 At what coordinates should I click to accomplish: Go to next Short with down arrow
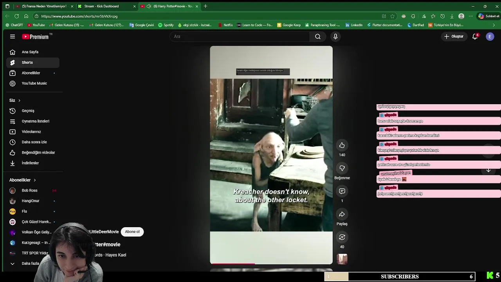point(488,170)
